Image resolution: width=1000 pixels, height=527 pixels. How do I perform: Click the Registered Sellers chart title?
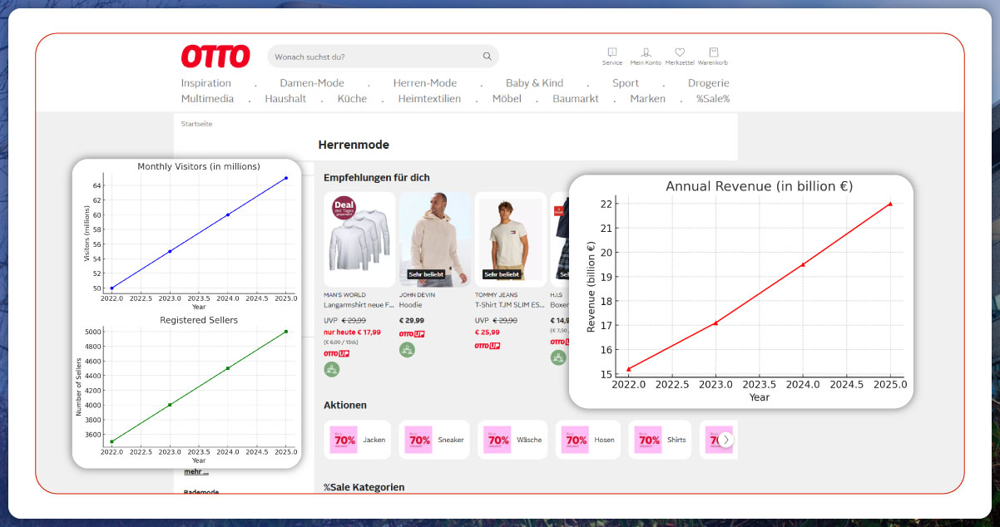point(199,320)
